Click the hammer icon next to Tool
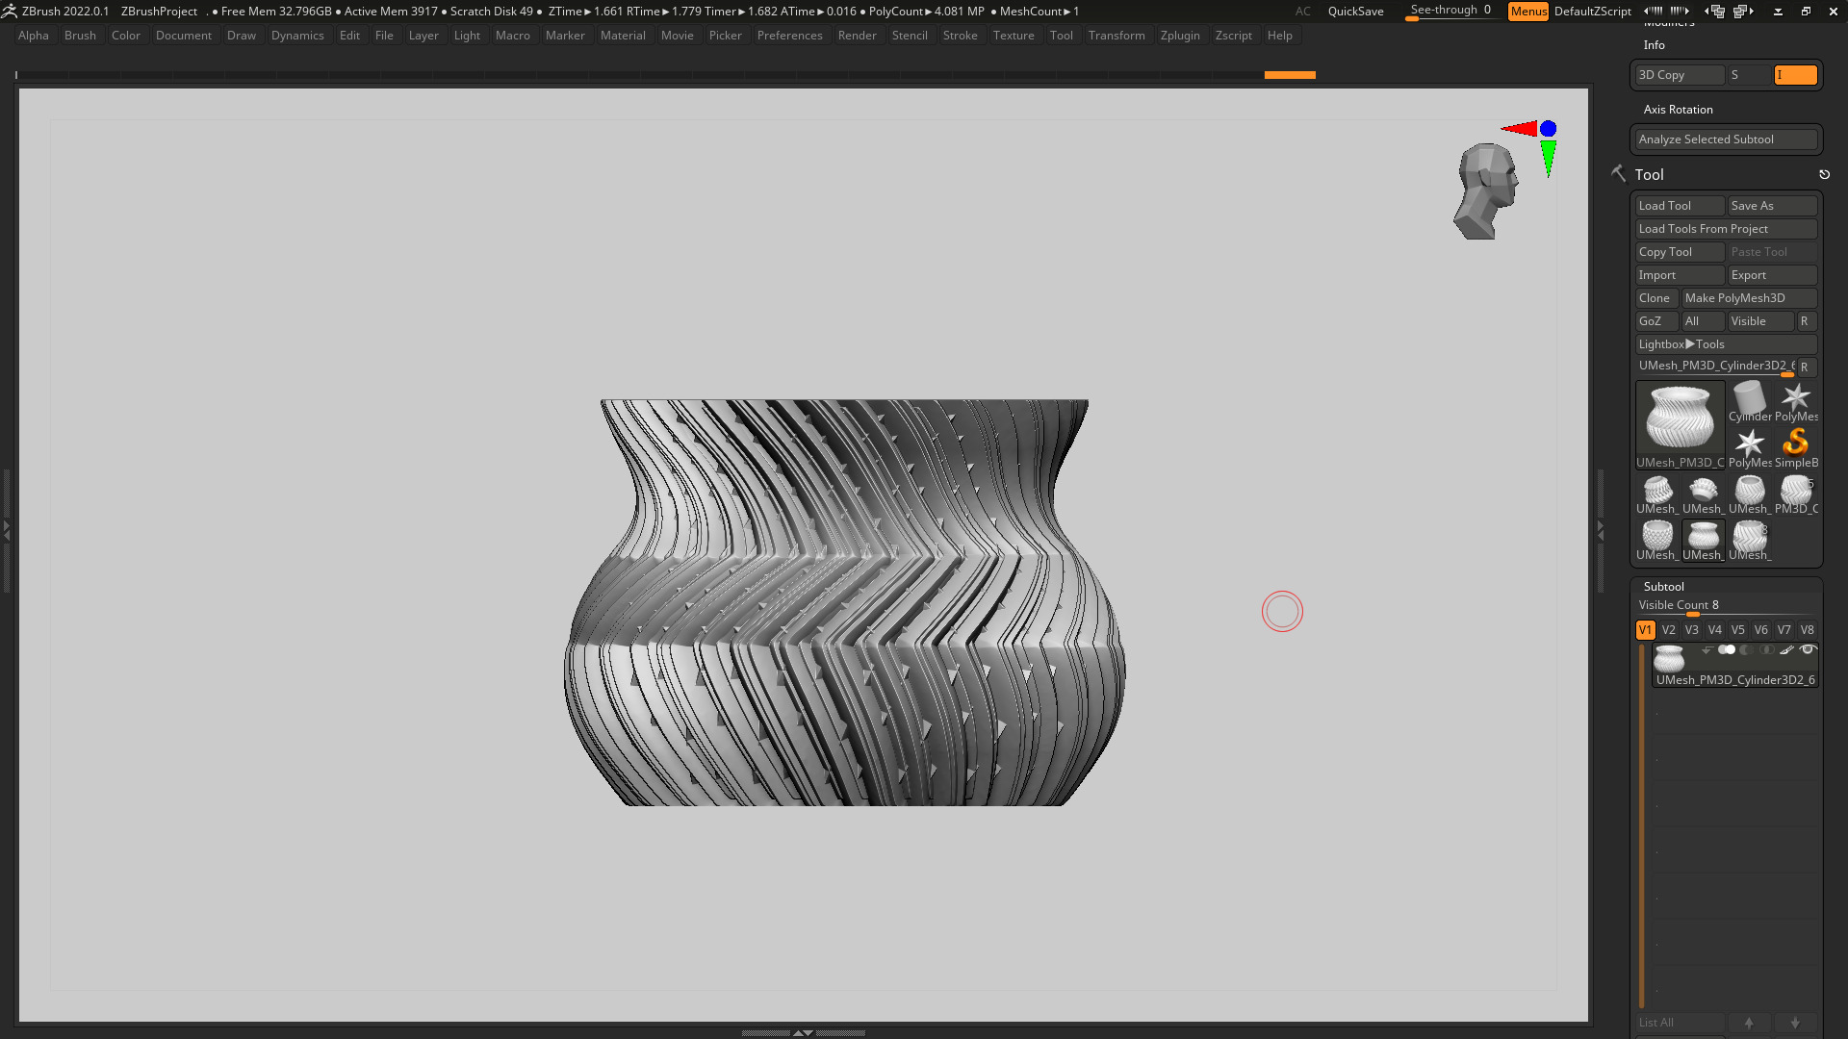The width and height of the screenshot is (1848, 1039). click(x=1618, y=173)
